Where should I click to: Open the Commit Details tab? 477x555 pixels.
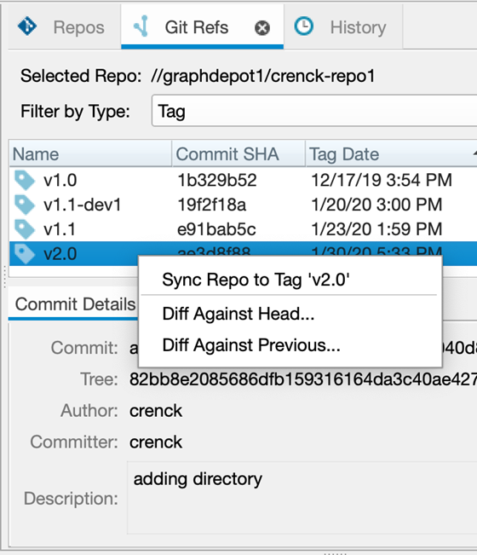click(75, 304)
